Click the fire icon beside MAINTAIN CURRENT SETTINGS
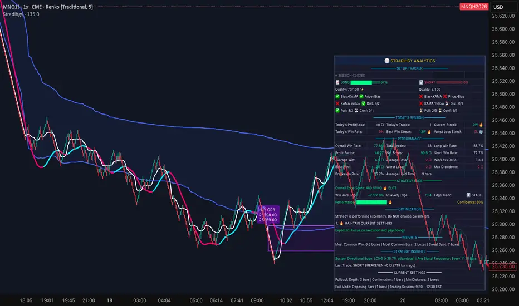519x306 pixels. pyautogui.click(x=341, y=223)
